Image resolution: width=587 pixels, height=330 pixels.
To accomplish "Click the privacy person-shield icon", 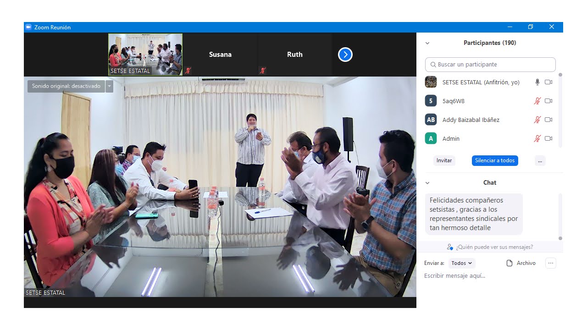I will tap(450, 247).
